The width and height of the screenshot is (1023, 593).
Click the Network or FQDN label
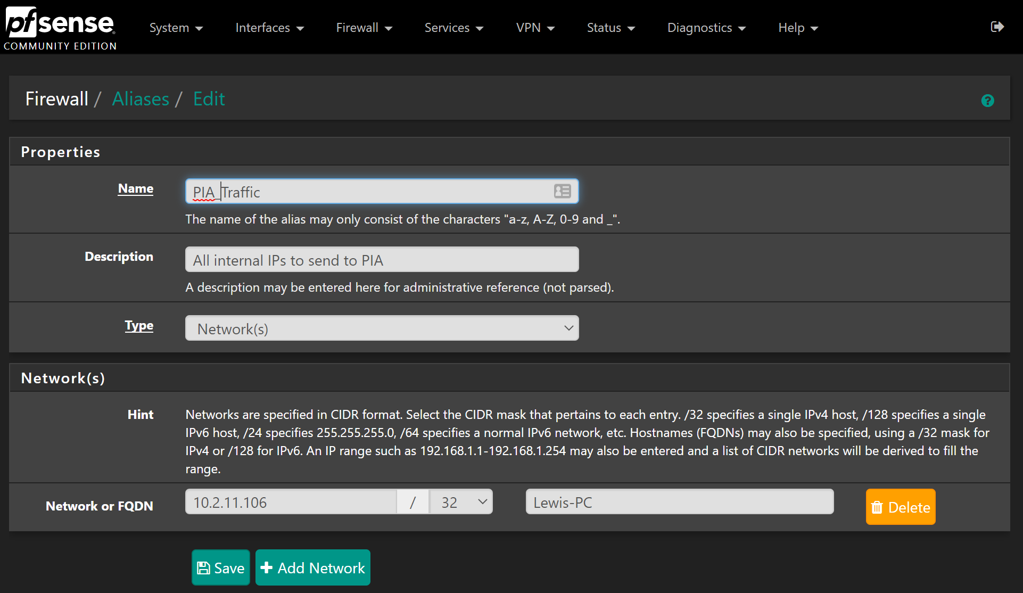coord(100,506)
